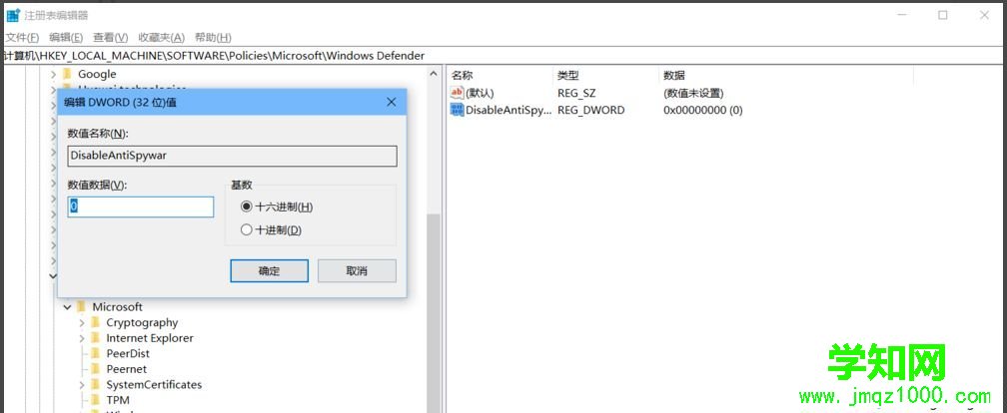Click the 取消 button
Screen dimensions: 1007x413
[x=357, y=270]
